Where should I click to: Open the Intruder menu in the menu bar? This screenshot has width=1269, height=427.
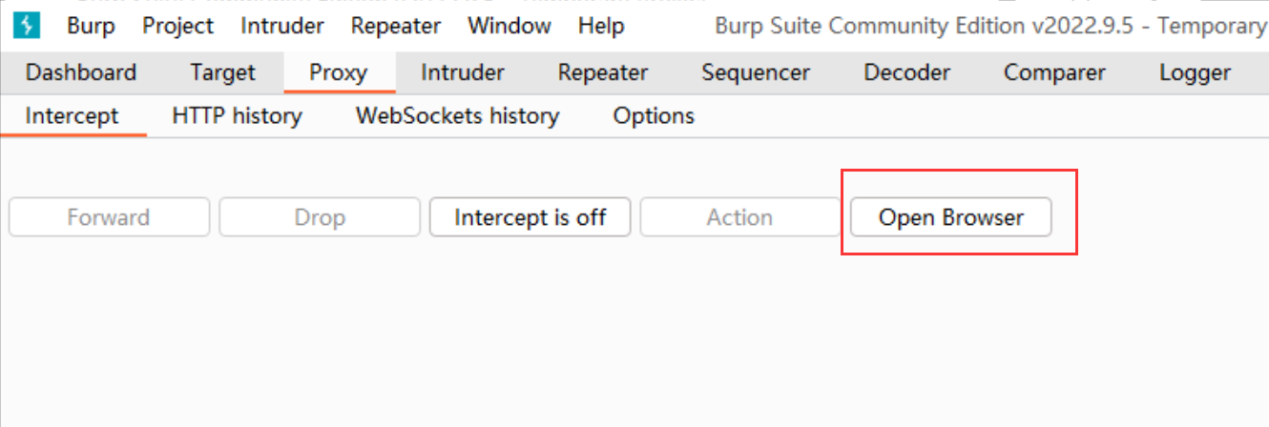click(282, 26)
